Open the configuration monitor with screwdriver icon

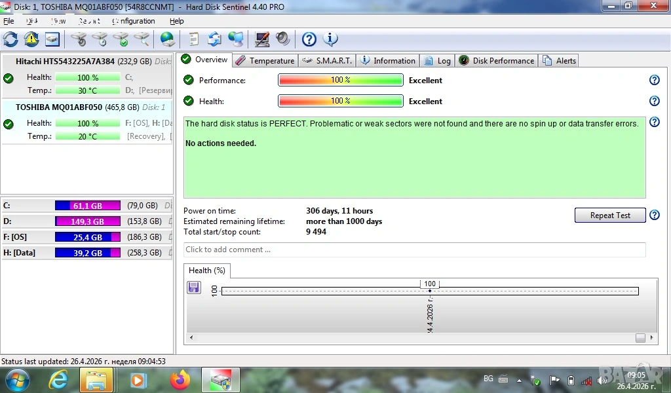262,39
